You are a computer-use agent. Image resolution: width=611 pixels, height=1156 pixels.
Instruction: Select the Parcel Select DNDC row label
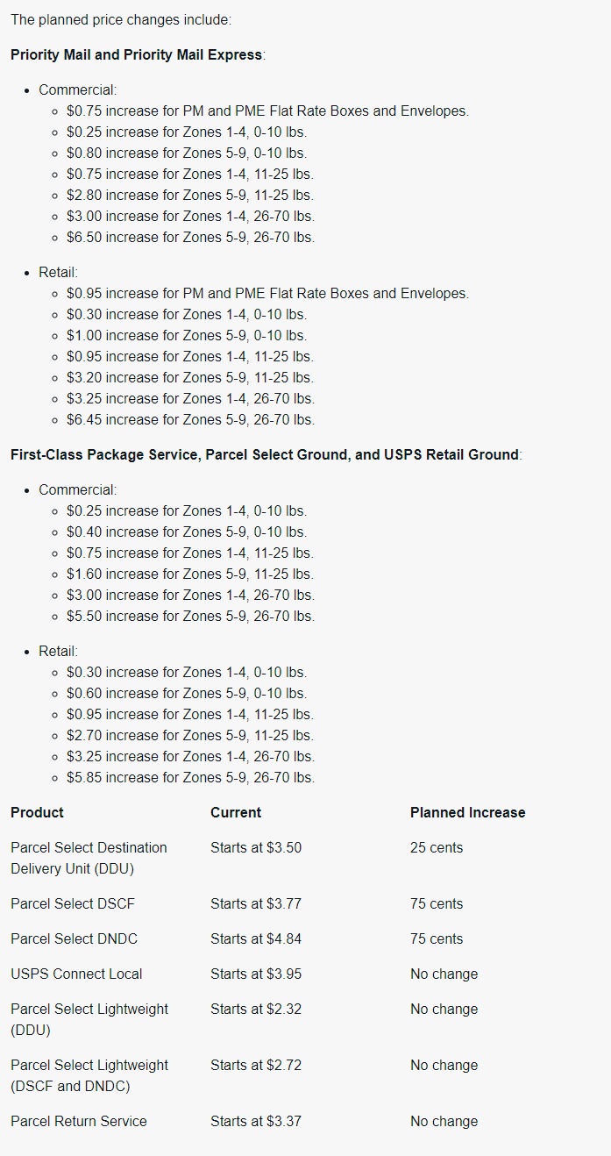74,938
